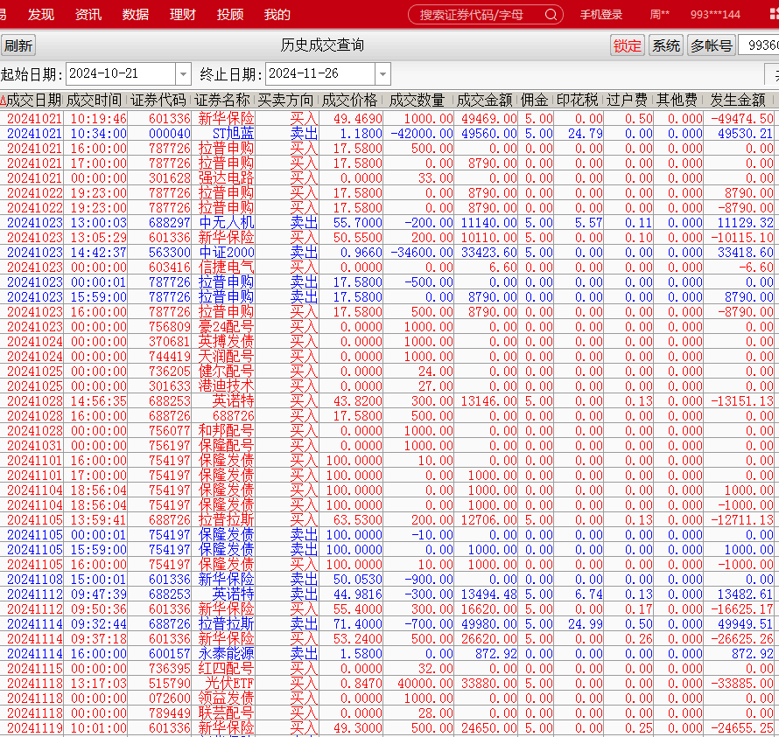This screenshot has width=779, height=737.
Task: Select the 健尔配号 row name
Action: 226,372
